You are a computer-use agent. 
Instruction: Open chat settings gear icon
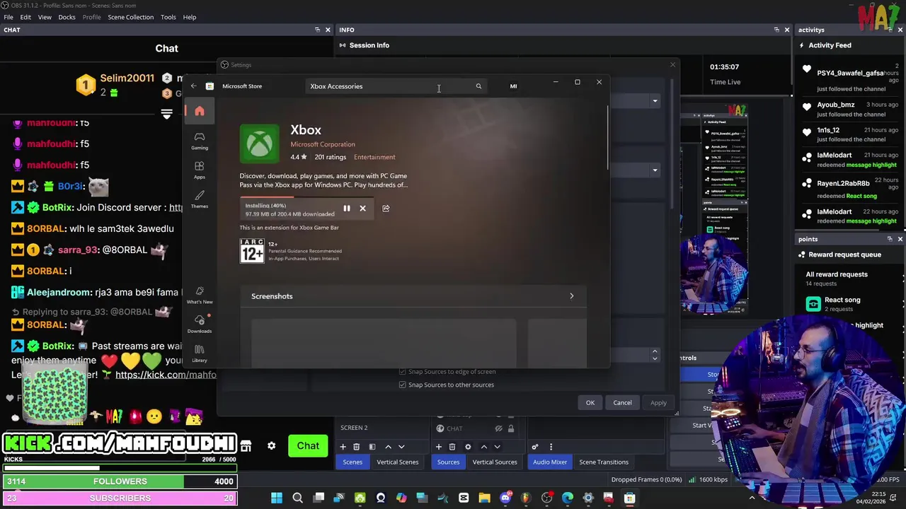pyautogui.click(x=271, y=446)
